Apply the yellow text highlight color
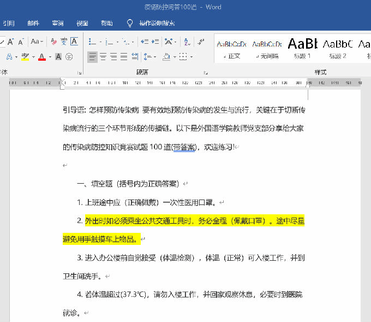The image size is (371, 322). pos(25,57)
